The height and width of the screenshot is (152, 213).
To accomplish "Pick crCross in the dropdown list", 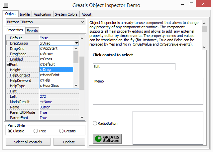I will point(46,59).
